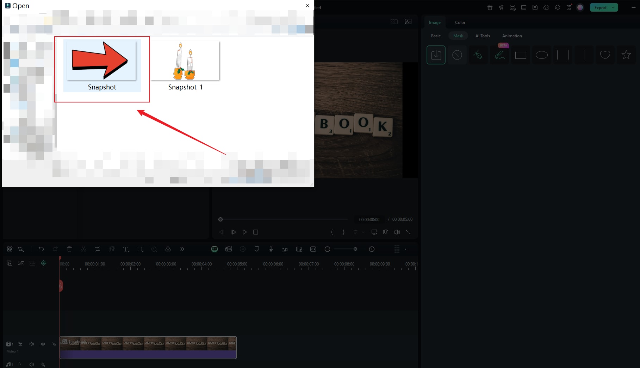
Task: Step to next frame in preview
Action: [233, 232]
